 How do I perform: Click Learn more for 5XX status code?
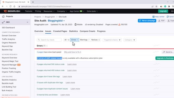(x=72, y=64)
